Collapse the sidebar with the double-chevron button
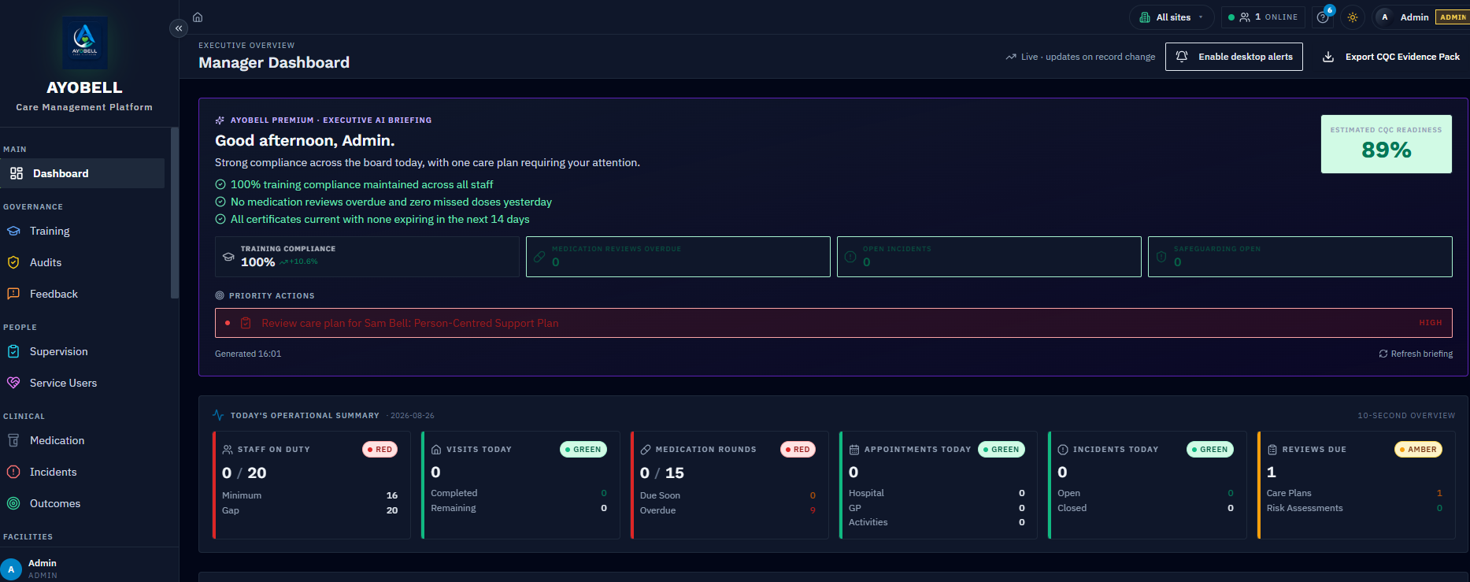Image resolution: width=1470 pixels, height=582 pixels. click(179, 28)
